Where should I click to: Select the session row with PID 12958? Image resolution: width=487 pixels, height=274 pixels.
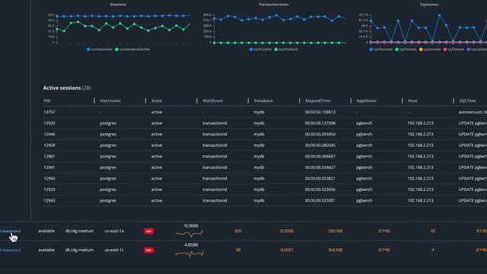coord(265,145)
